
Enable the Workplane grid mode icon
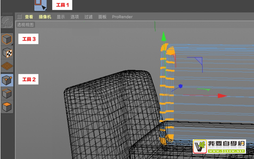coord(7,66)
